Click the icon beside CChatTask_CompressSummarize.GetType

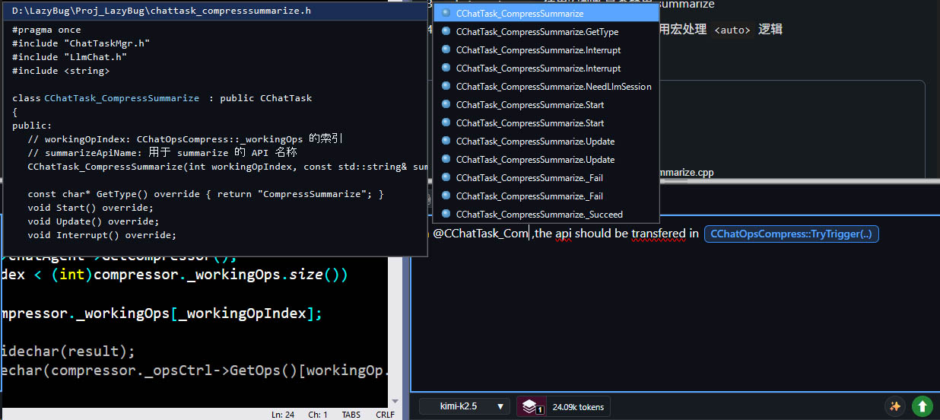coord(446,32)
